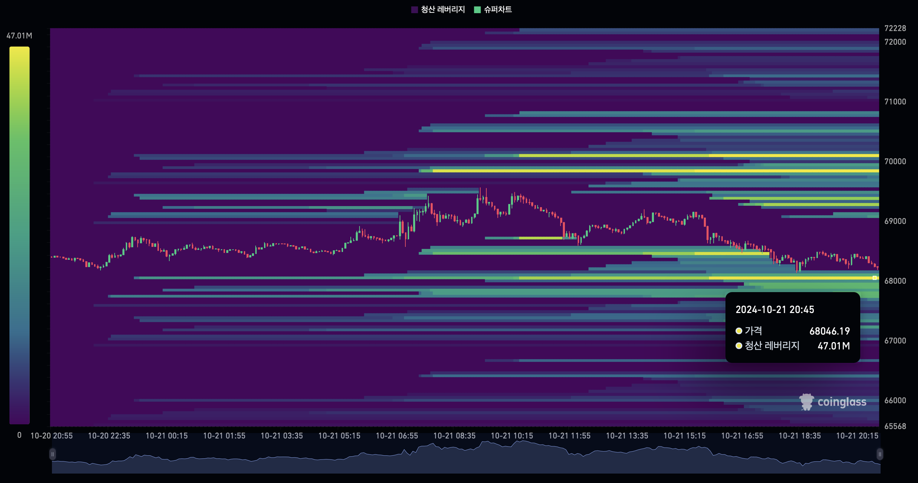Click the right handle of the range slider
The width and height of the screenshot is (918, 483).
880,454
